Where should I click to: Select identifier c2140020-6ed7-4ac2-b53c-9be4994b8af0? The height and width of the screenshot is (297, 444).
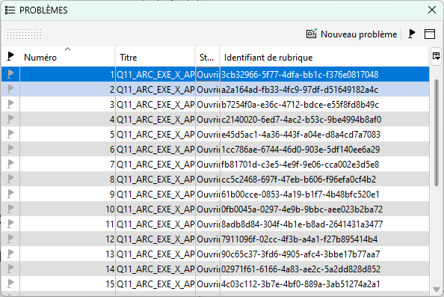[x=301, y=119]
